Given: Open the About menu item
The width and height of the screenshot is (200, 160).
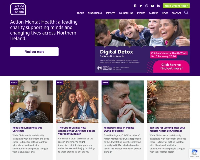Looking at the screenshot, I should 80,13.
